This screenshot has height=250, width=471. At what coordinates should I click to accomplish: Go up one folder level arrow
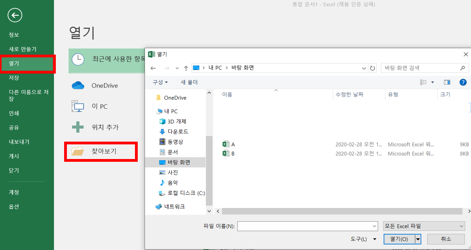186,68
